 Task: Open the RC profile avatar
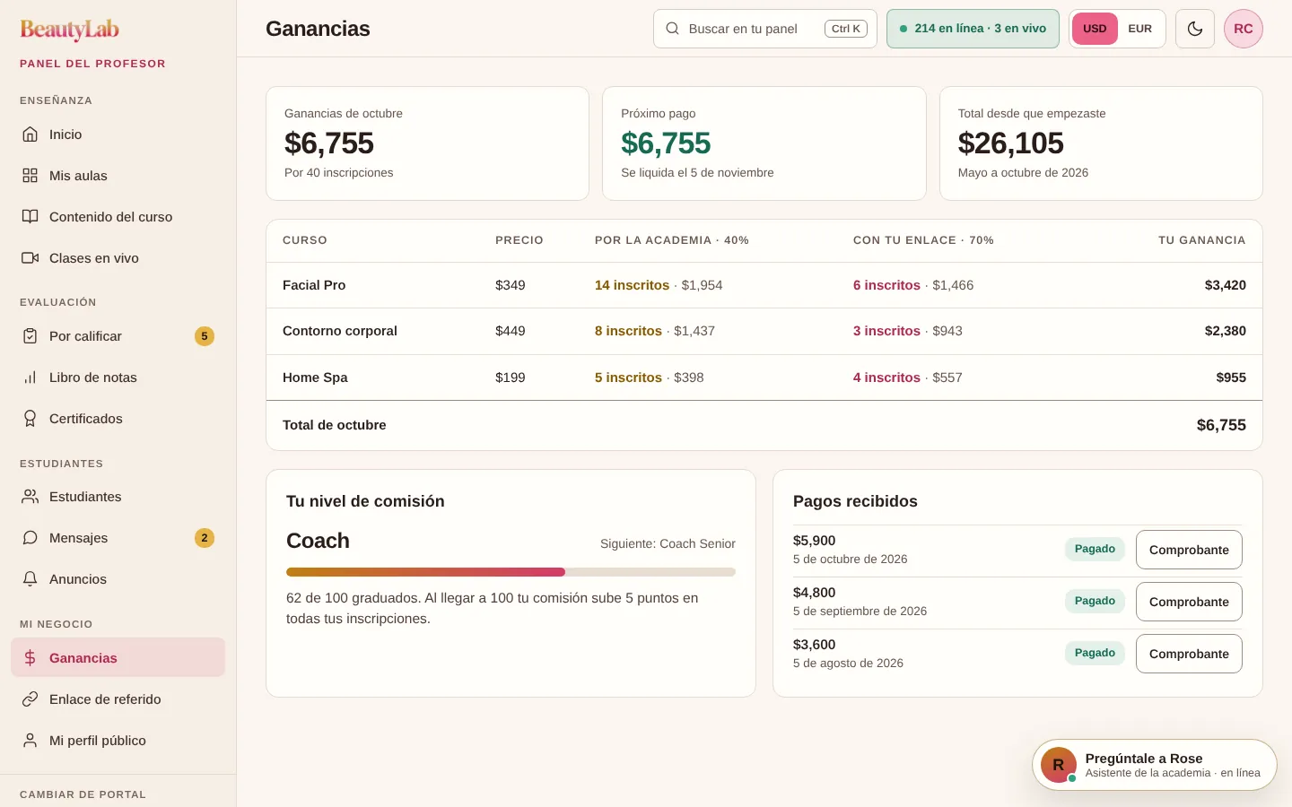tap(1244, 29)
